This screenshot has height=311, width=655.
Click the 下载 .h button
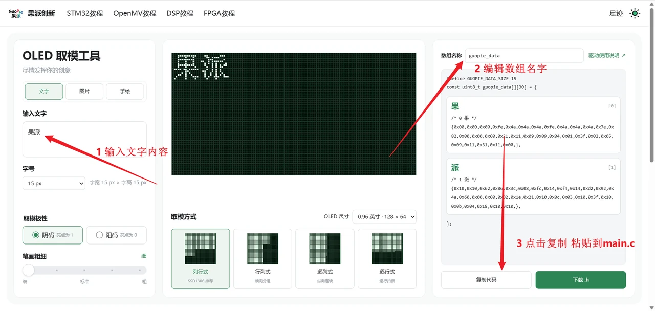pos(581,280)
